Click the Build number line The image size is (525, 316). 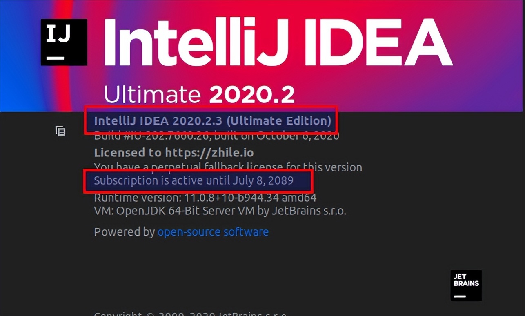coord(216,136)
